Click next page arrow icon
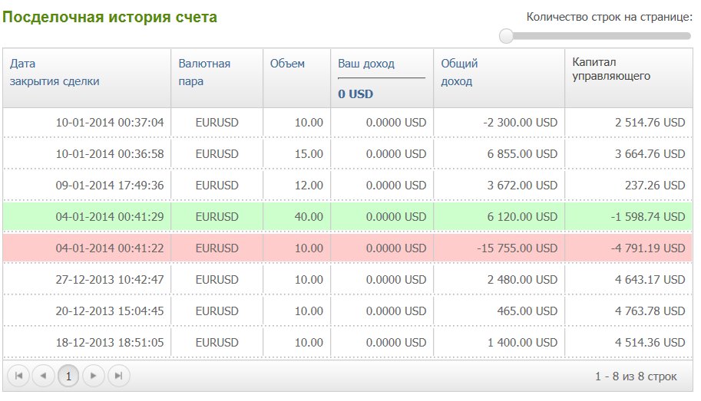This screenshot has width=701, height=401. [x=94, y=376]
